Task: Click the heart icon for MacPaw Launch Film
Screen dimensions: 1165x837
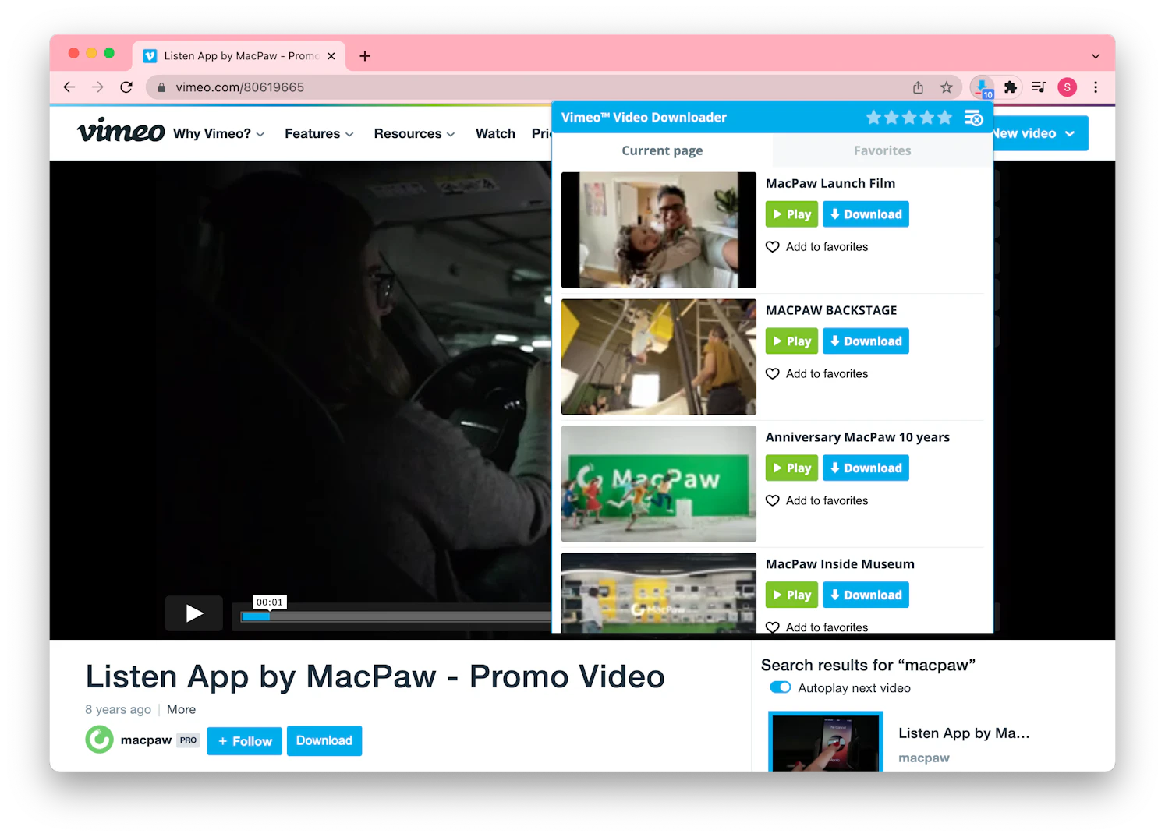Action: pyautogui.click(x=773, y=247)
